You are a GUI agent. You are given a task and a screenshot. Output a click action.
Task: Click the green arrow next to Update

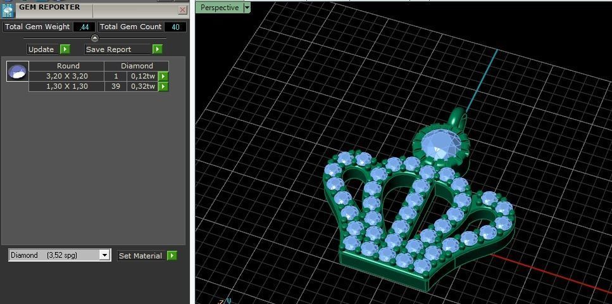[x=65, y=49]
